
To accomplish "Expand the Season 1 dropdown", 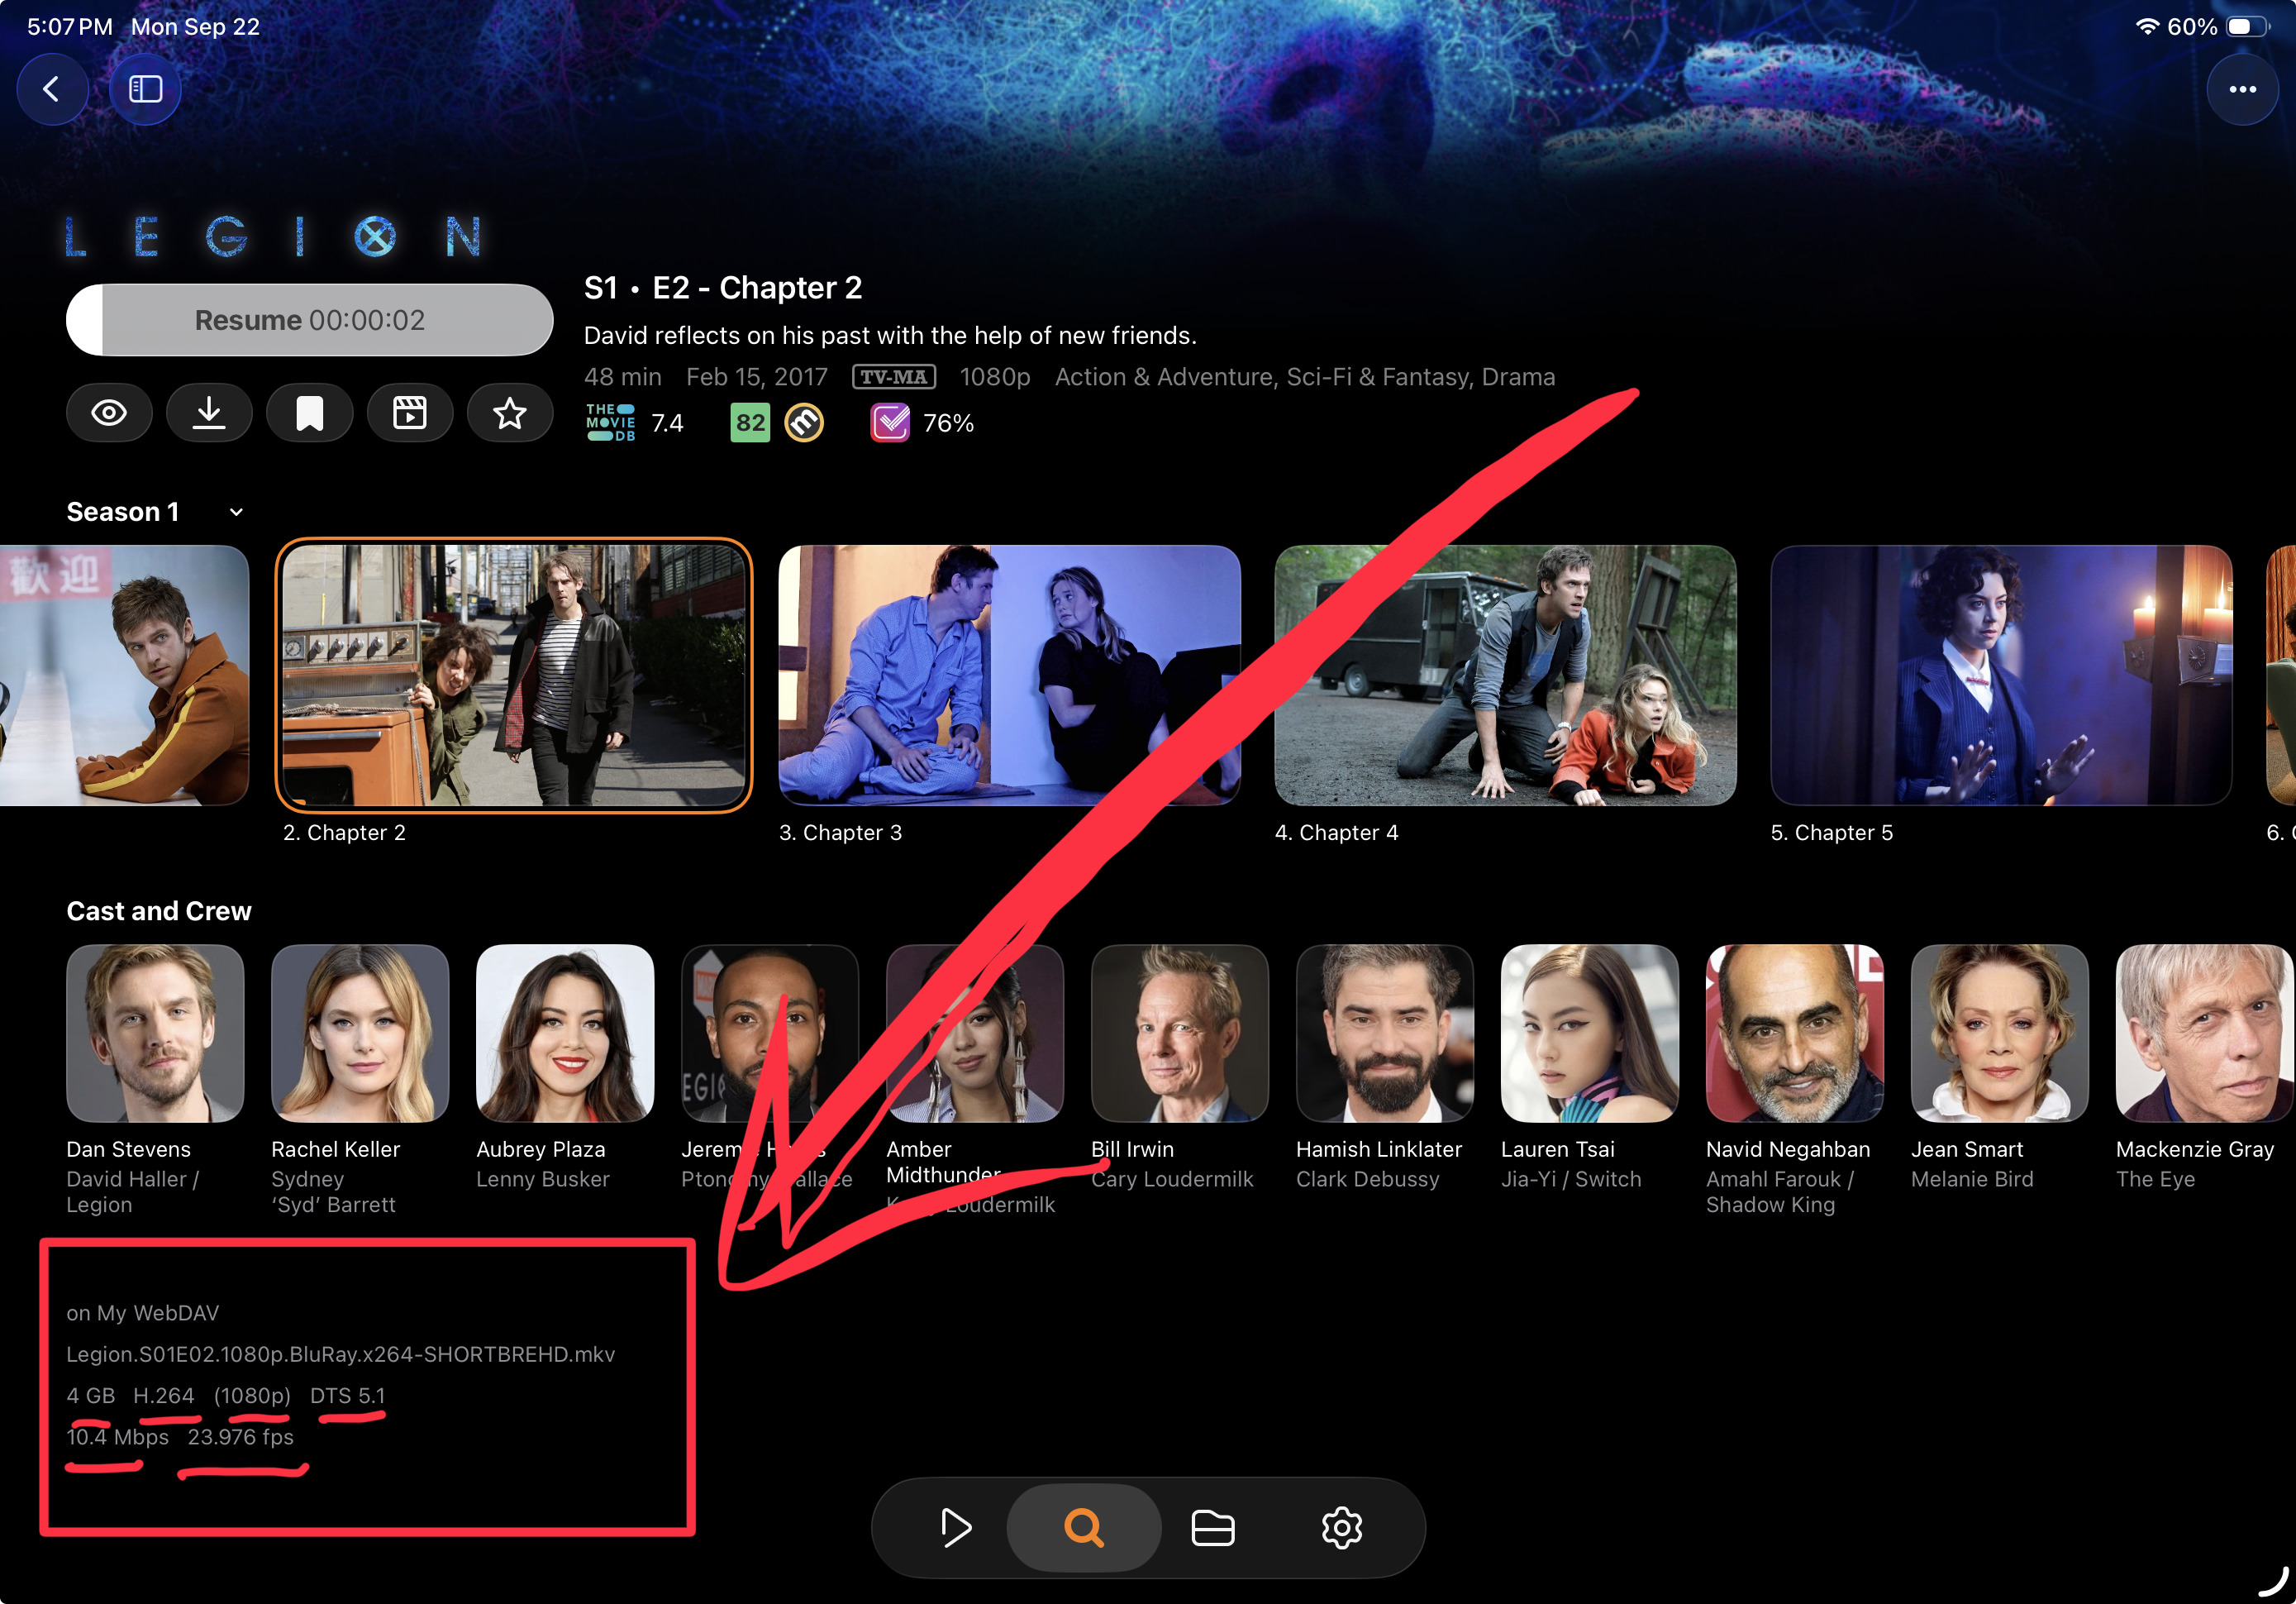I will point(123,511).
